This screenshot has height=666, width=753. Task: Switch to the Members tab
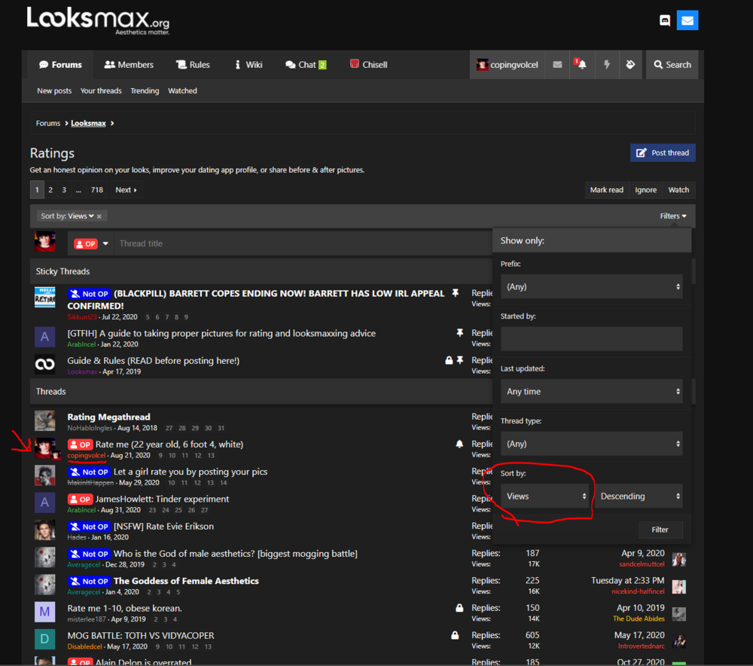point(129,64)
